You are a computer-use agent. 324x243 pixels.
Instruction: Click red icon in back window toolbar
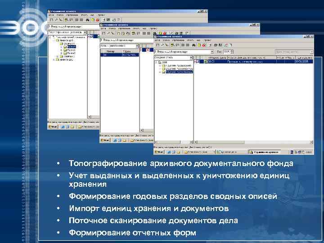98,20
